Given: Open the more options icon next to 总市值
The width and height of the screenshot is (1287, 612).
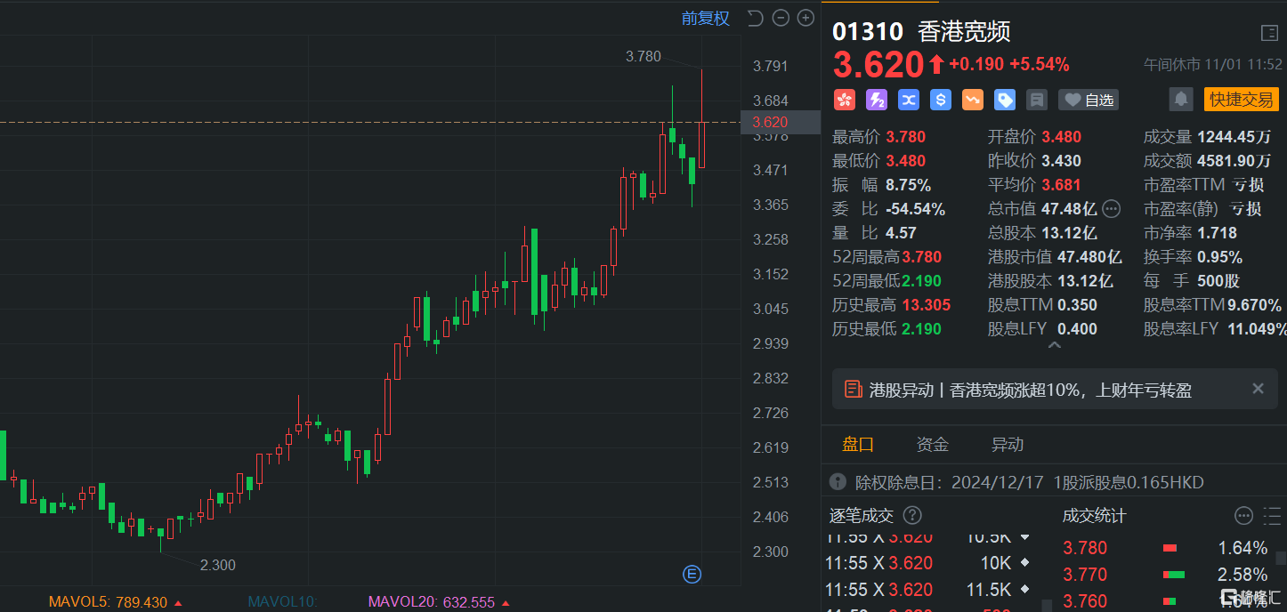Looking at the screenshot, I should [1111, 209].
